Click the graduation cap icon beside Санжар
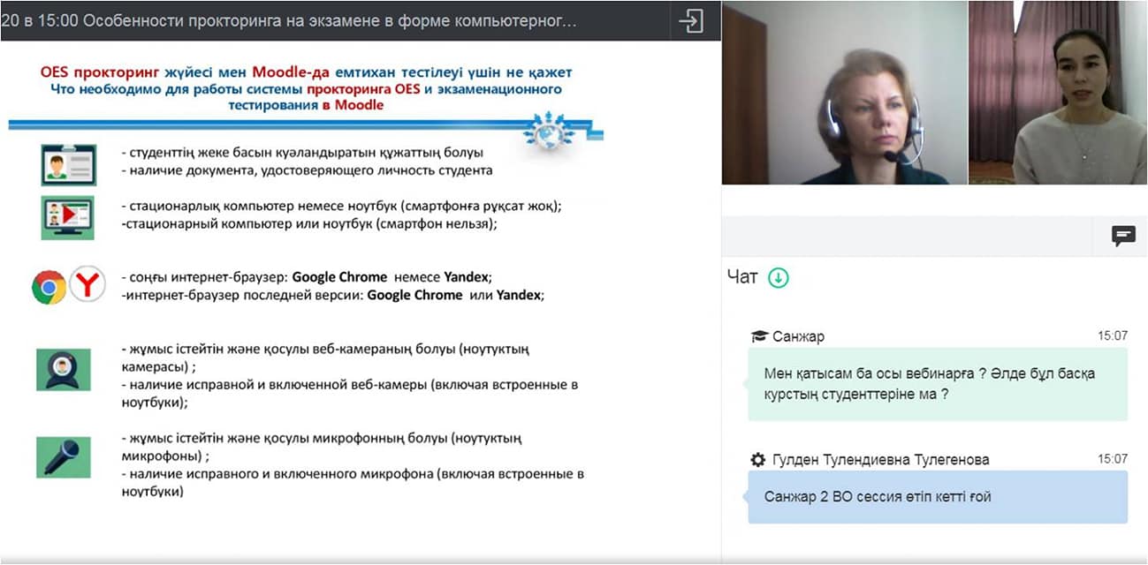 [x=759, y=336]
